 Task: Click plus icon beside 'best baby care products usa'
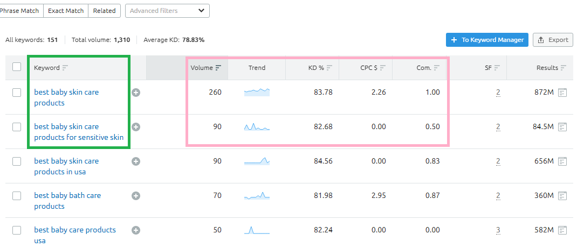[x=136, y=230]
